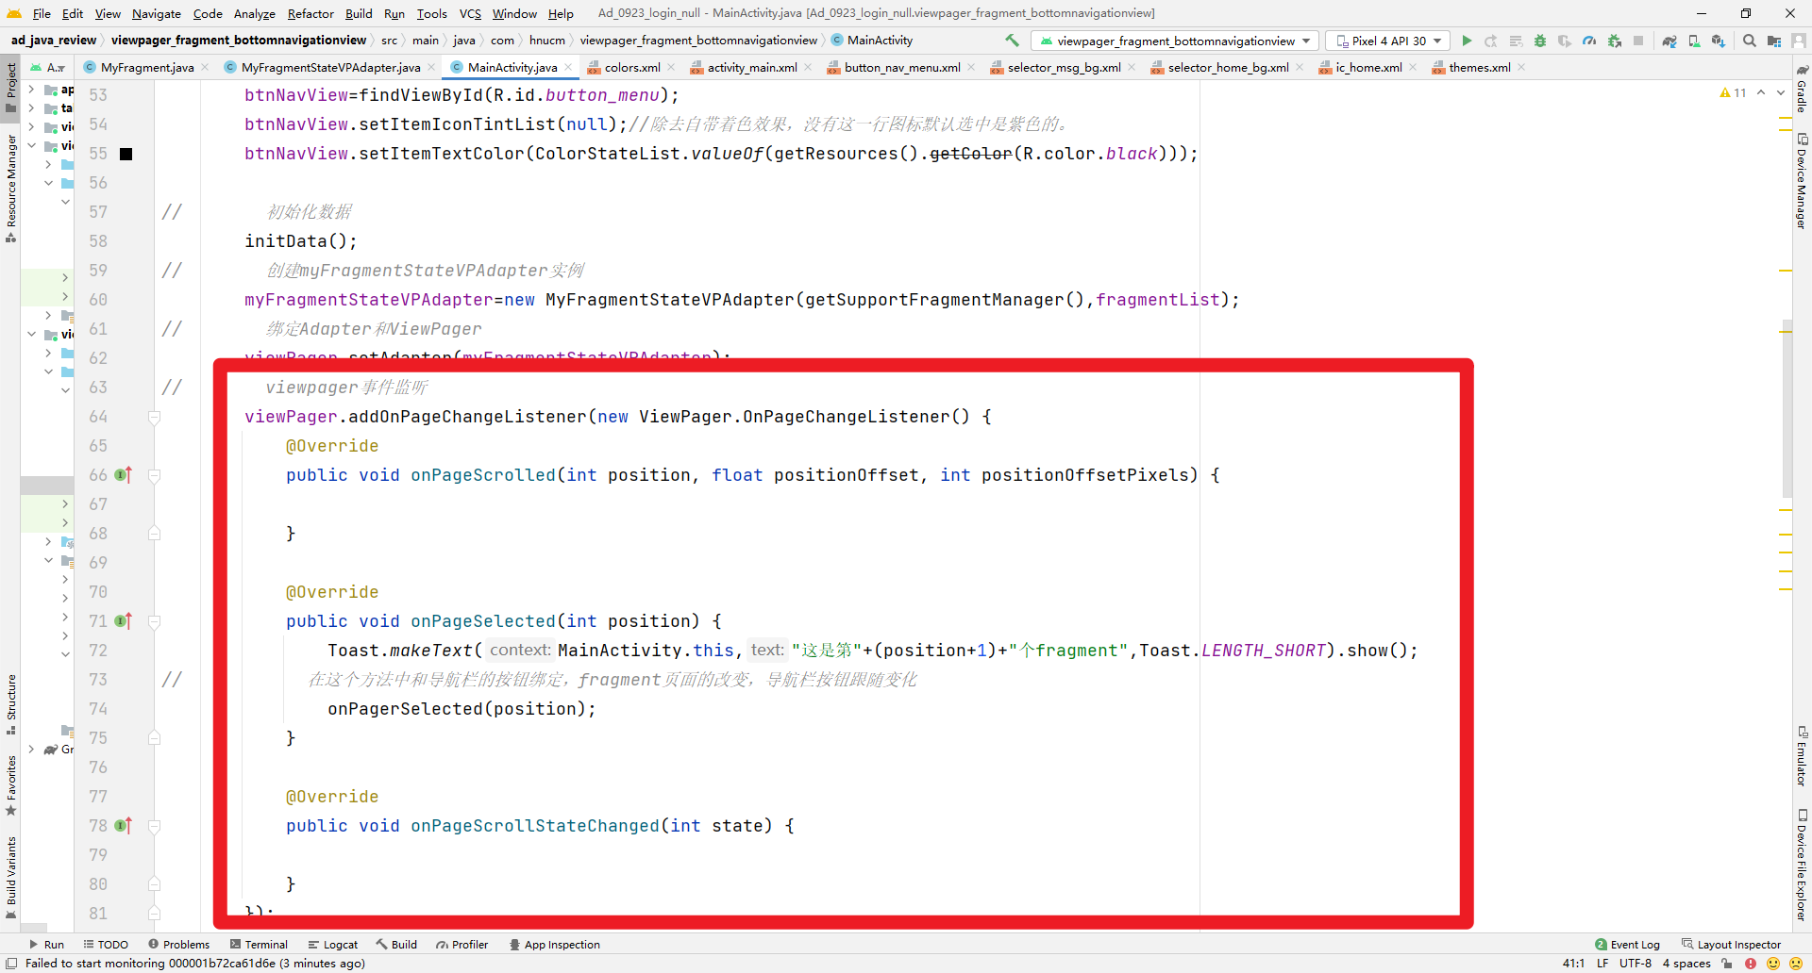1812x973 pixels.
Task: Collapse onPageScrolled fold at line 66
Action: [155, 475]
